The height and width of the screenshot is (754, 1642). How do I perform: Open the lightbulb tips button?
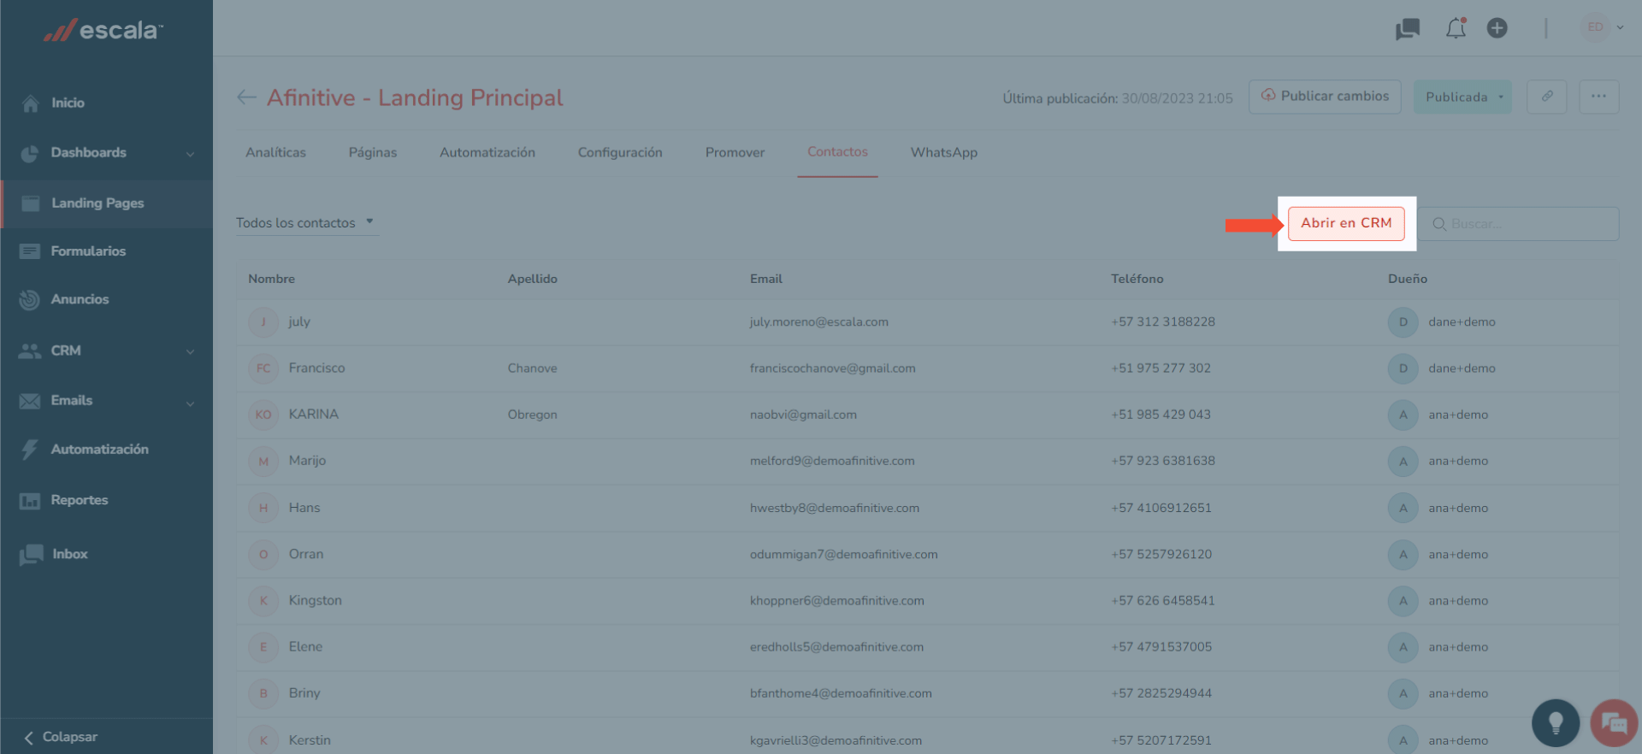(1556, 723)
